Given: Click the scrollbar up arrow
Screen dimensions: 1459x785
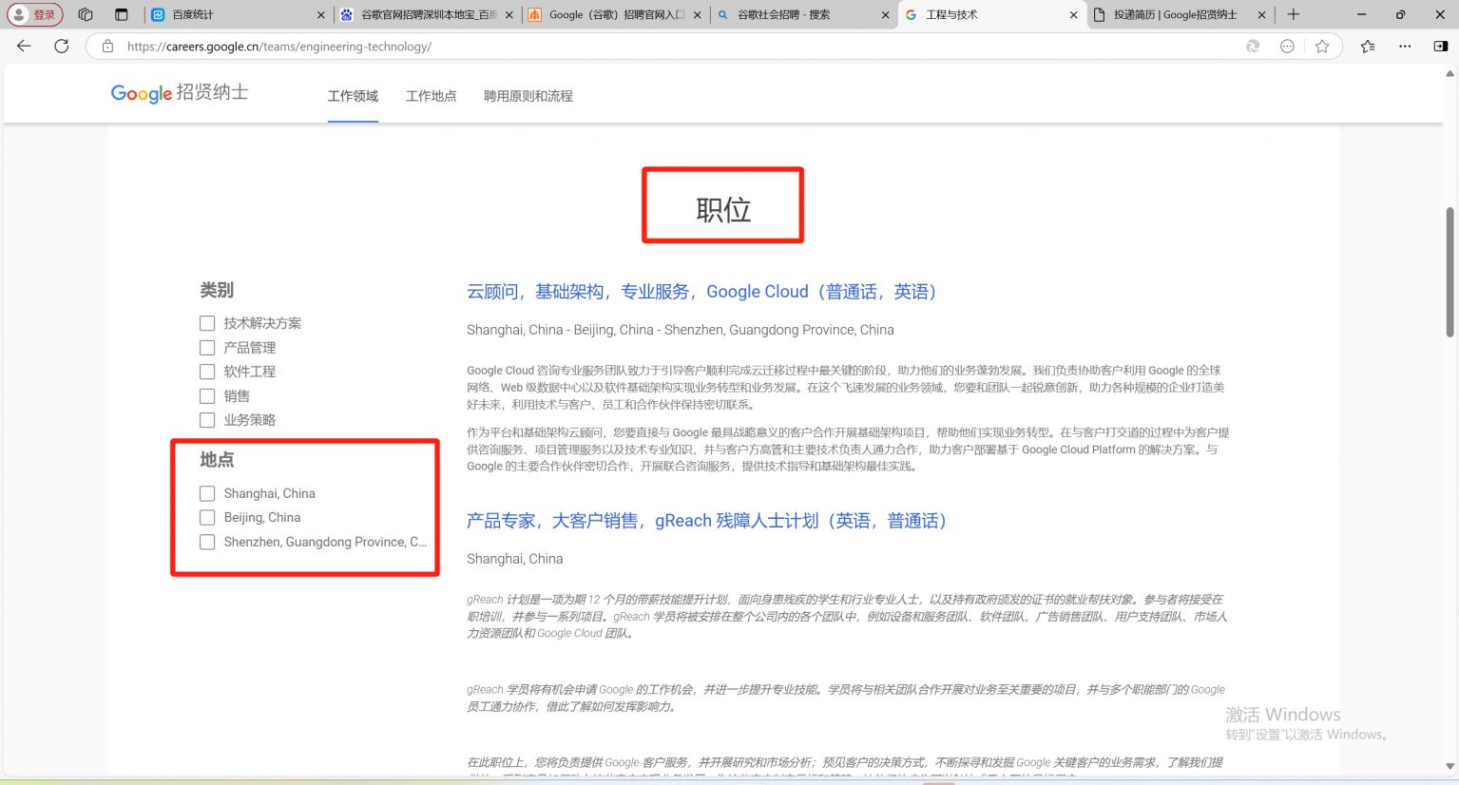Looking at the screenshot, I should coord(1450,73).
